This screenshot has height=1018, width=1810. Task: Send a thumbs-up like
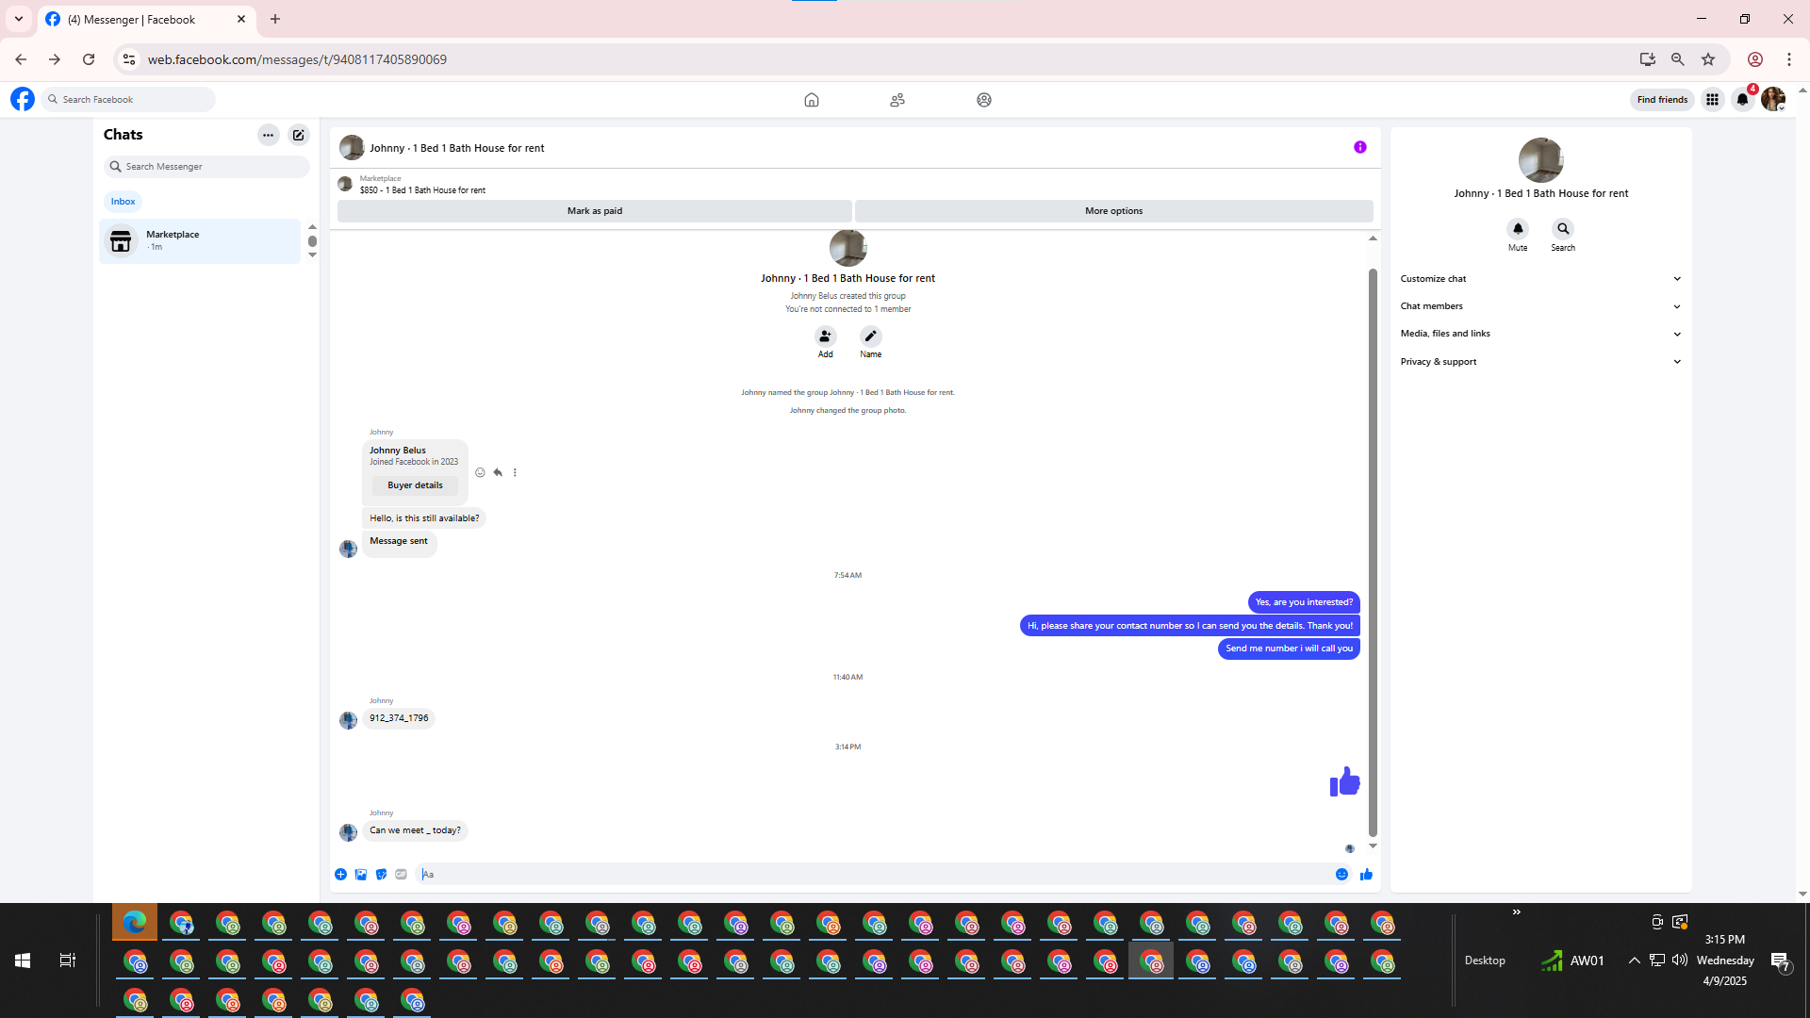point(1366,875)
